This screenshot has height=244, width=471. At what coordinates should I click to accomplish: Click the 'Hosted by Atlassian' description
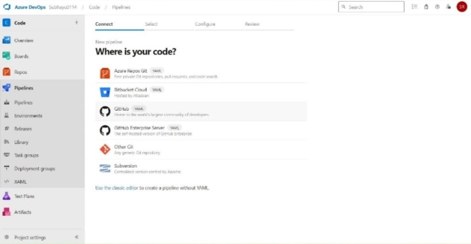131,95
